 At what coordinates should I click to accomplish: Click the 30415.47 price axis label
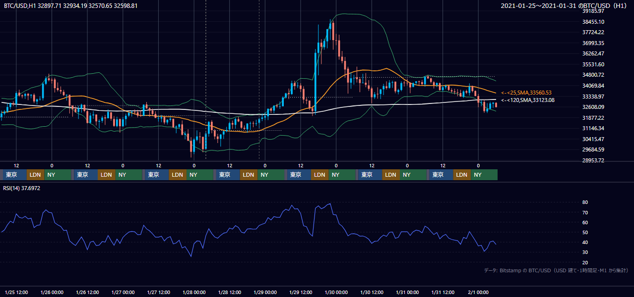[x=593, y=139]
